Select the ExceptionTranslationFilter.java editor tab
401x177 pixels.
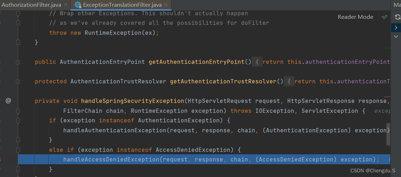(x=121, y=5)
